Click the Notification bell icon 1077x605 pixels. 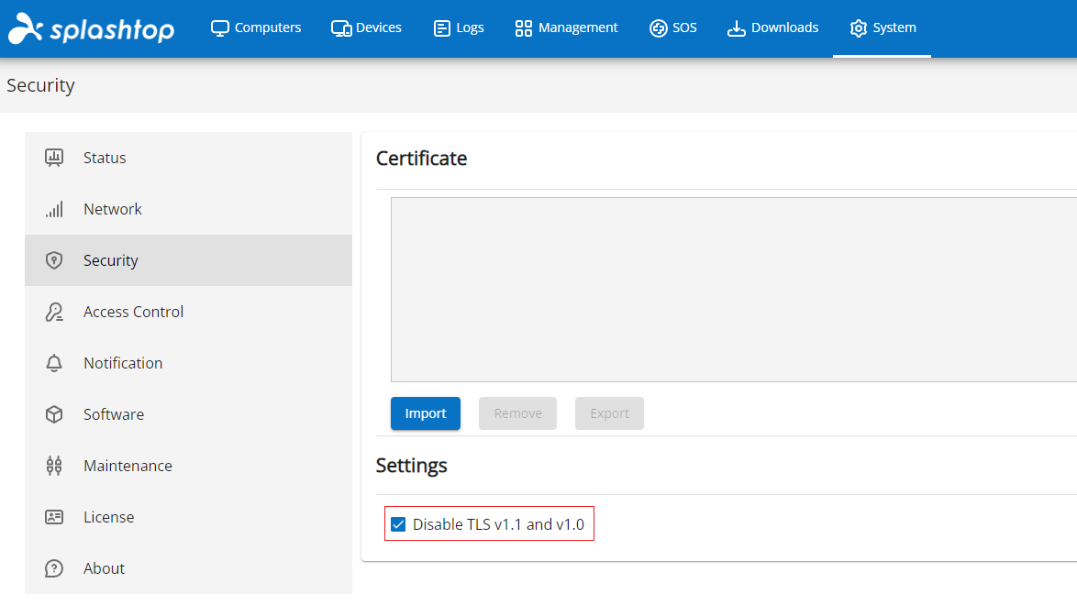tap(54, 363)
